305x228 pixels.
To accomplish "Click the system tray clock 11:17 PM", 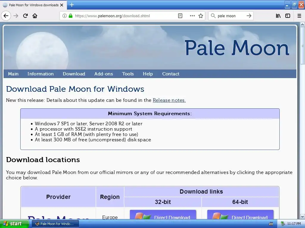I will click(x=294, y=224).
